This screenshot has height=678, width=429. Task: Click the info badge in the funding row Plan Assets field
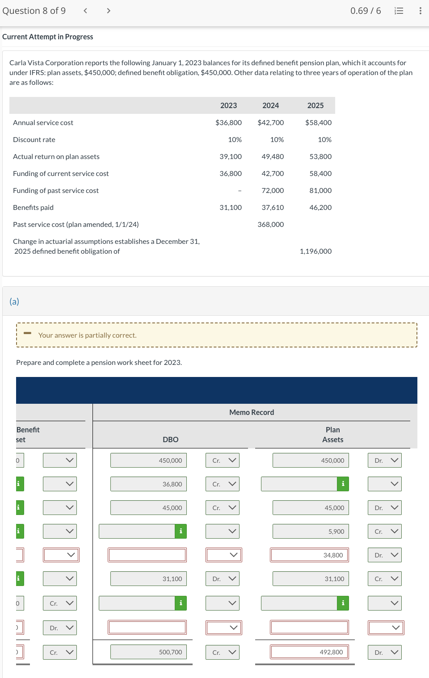pos(343,603)
